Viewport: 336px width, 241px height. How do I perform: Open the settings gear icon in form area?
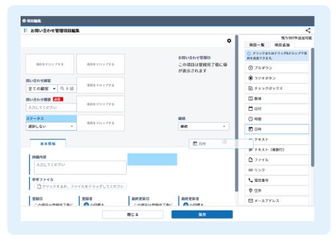tap(229, 40)
